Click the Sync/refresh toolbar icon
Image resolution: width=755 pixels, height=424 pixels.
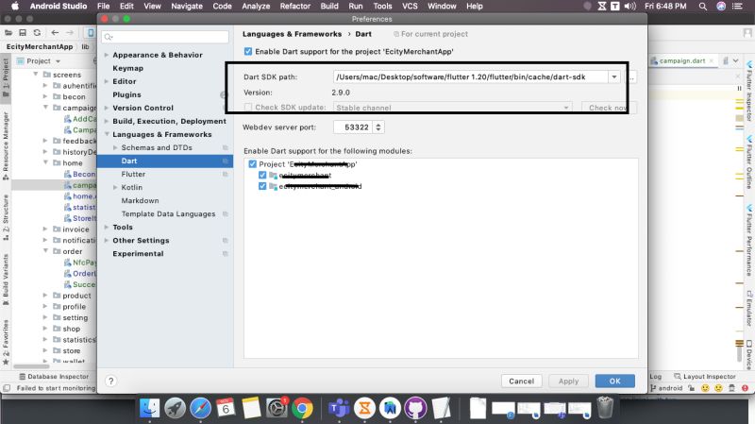(37, 32)
